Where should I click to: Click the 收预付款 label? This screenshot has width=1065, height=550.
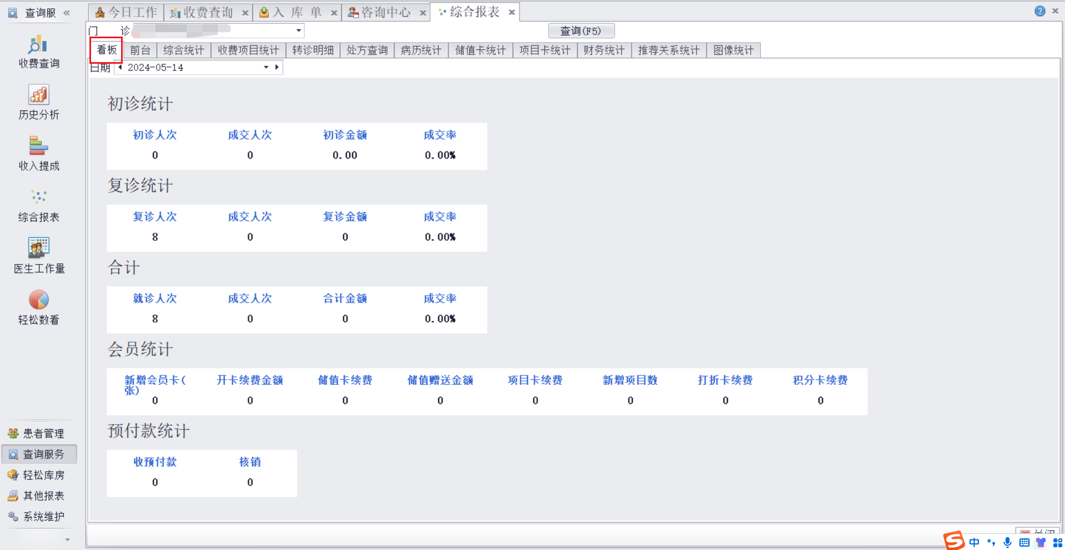(x=155, y=462)
